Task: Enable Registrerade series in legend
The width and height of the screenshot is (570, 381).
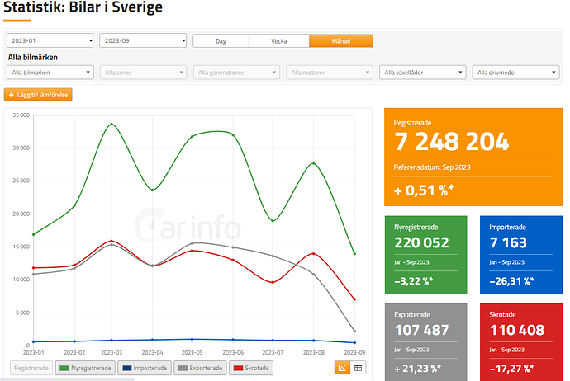Action: [31, 368]
